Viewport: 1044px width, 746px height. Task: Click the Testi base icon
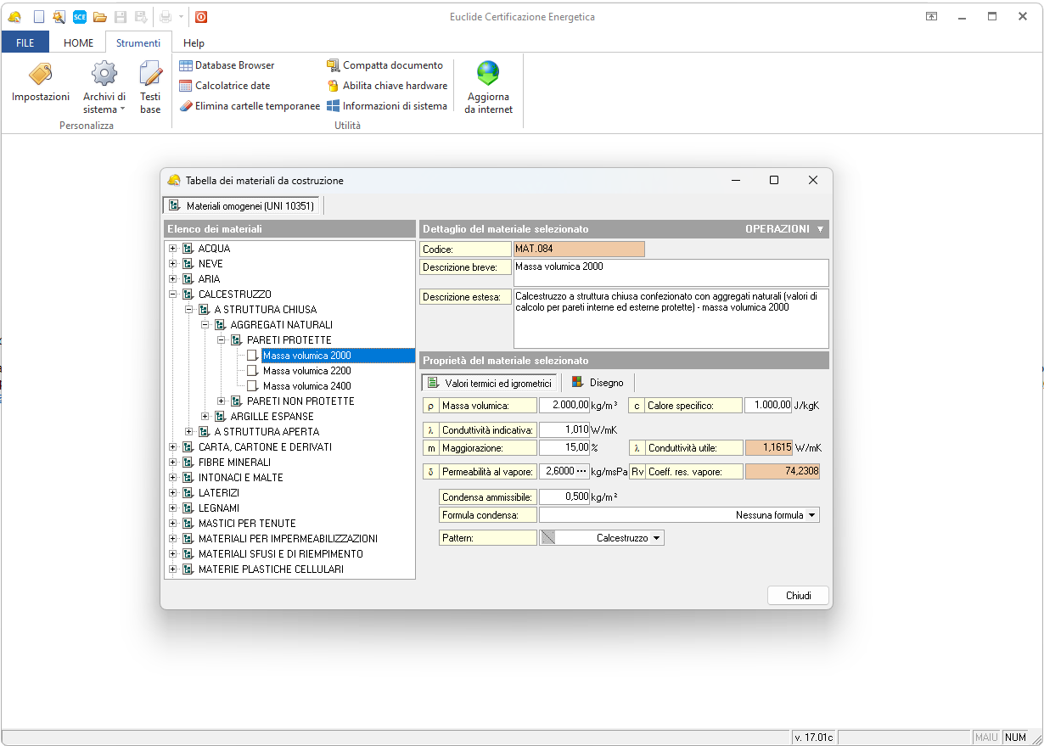[x=150, y=75]
